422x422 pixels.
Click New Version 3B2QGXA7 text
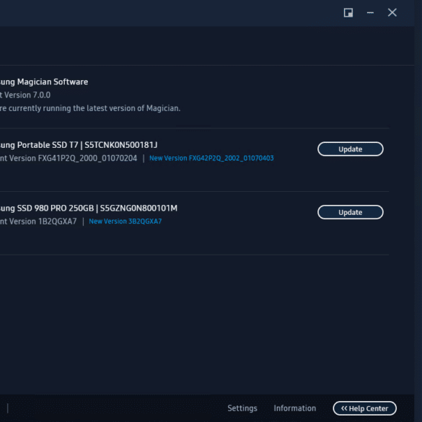tap(125, 221)
